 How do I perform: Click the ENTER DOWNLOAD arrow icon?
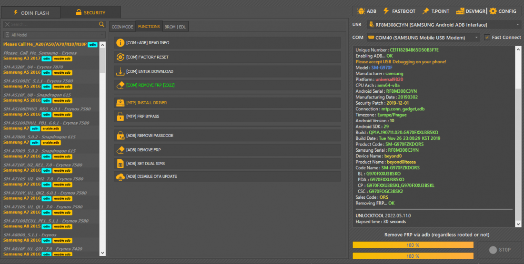120,71
